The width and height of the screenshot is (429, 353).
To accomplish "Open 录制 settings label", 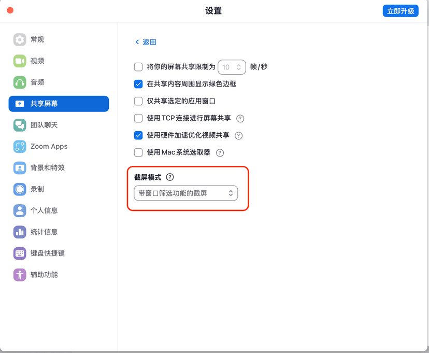I will (37, 189).
